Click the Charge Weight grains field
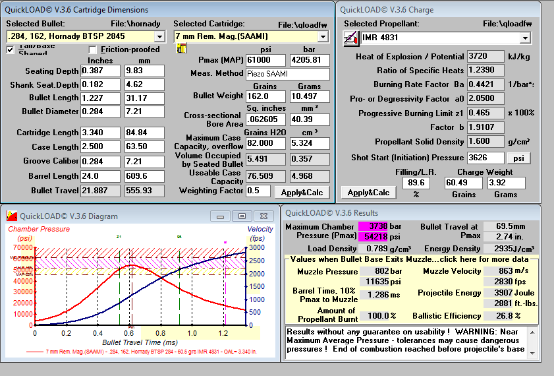This screenshot has height=376, width=554. pyautogui.click(x=463, y=183)
